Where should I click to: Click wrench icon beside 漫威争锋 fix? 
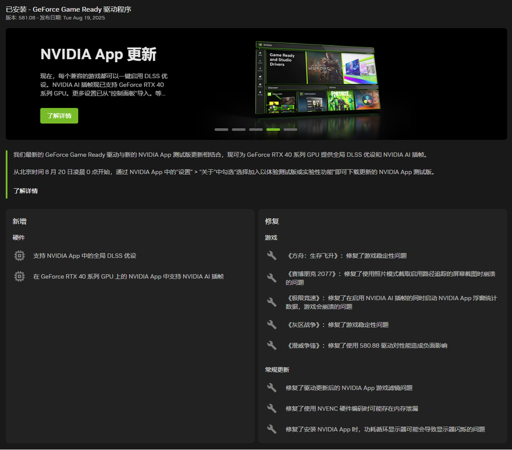[x=271, y=345]
